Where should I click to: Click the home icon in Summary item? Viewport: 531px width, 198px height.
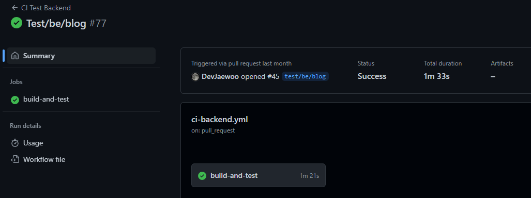coord(15,56)
